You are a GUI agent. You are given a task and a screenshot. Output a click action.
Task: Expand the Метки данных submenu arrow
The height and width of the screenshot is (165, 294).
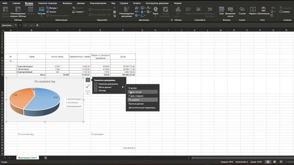pos(123,87)
